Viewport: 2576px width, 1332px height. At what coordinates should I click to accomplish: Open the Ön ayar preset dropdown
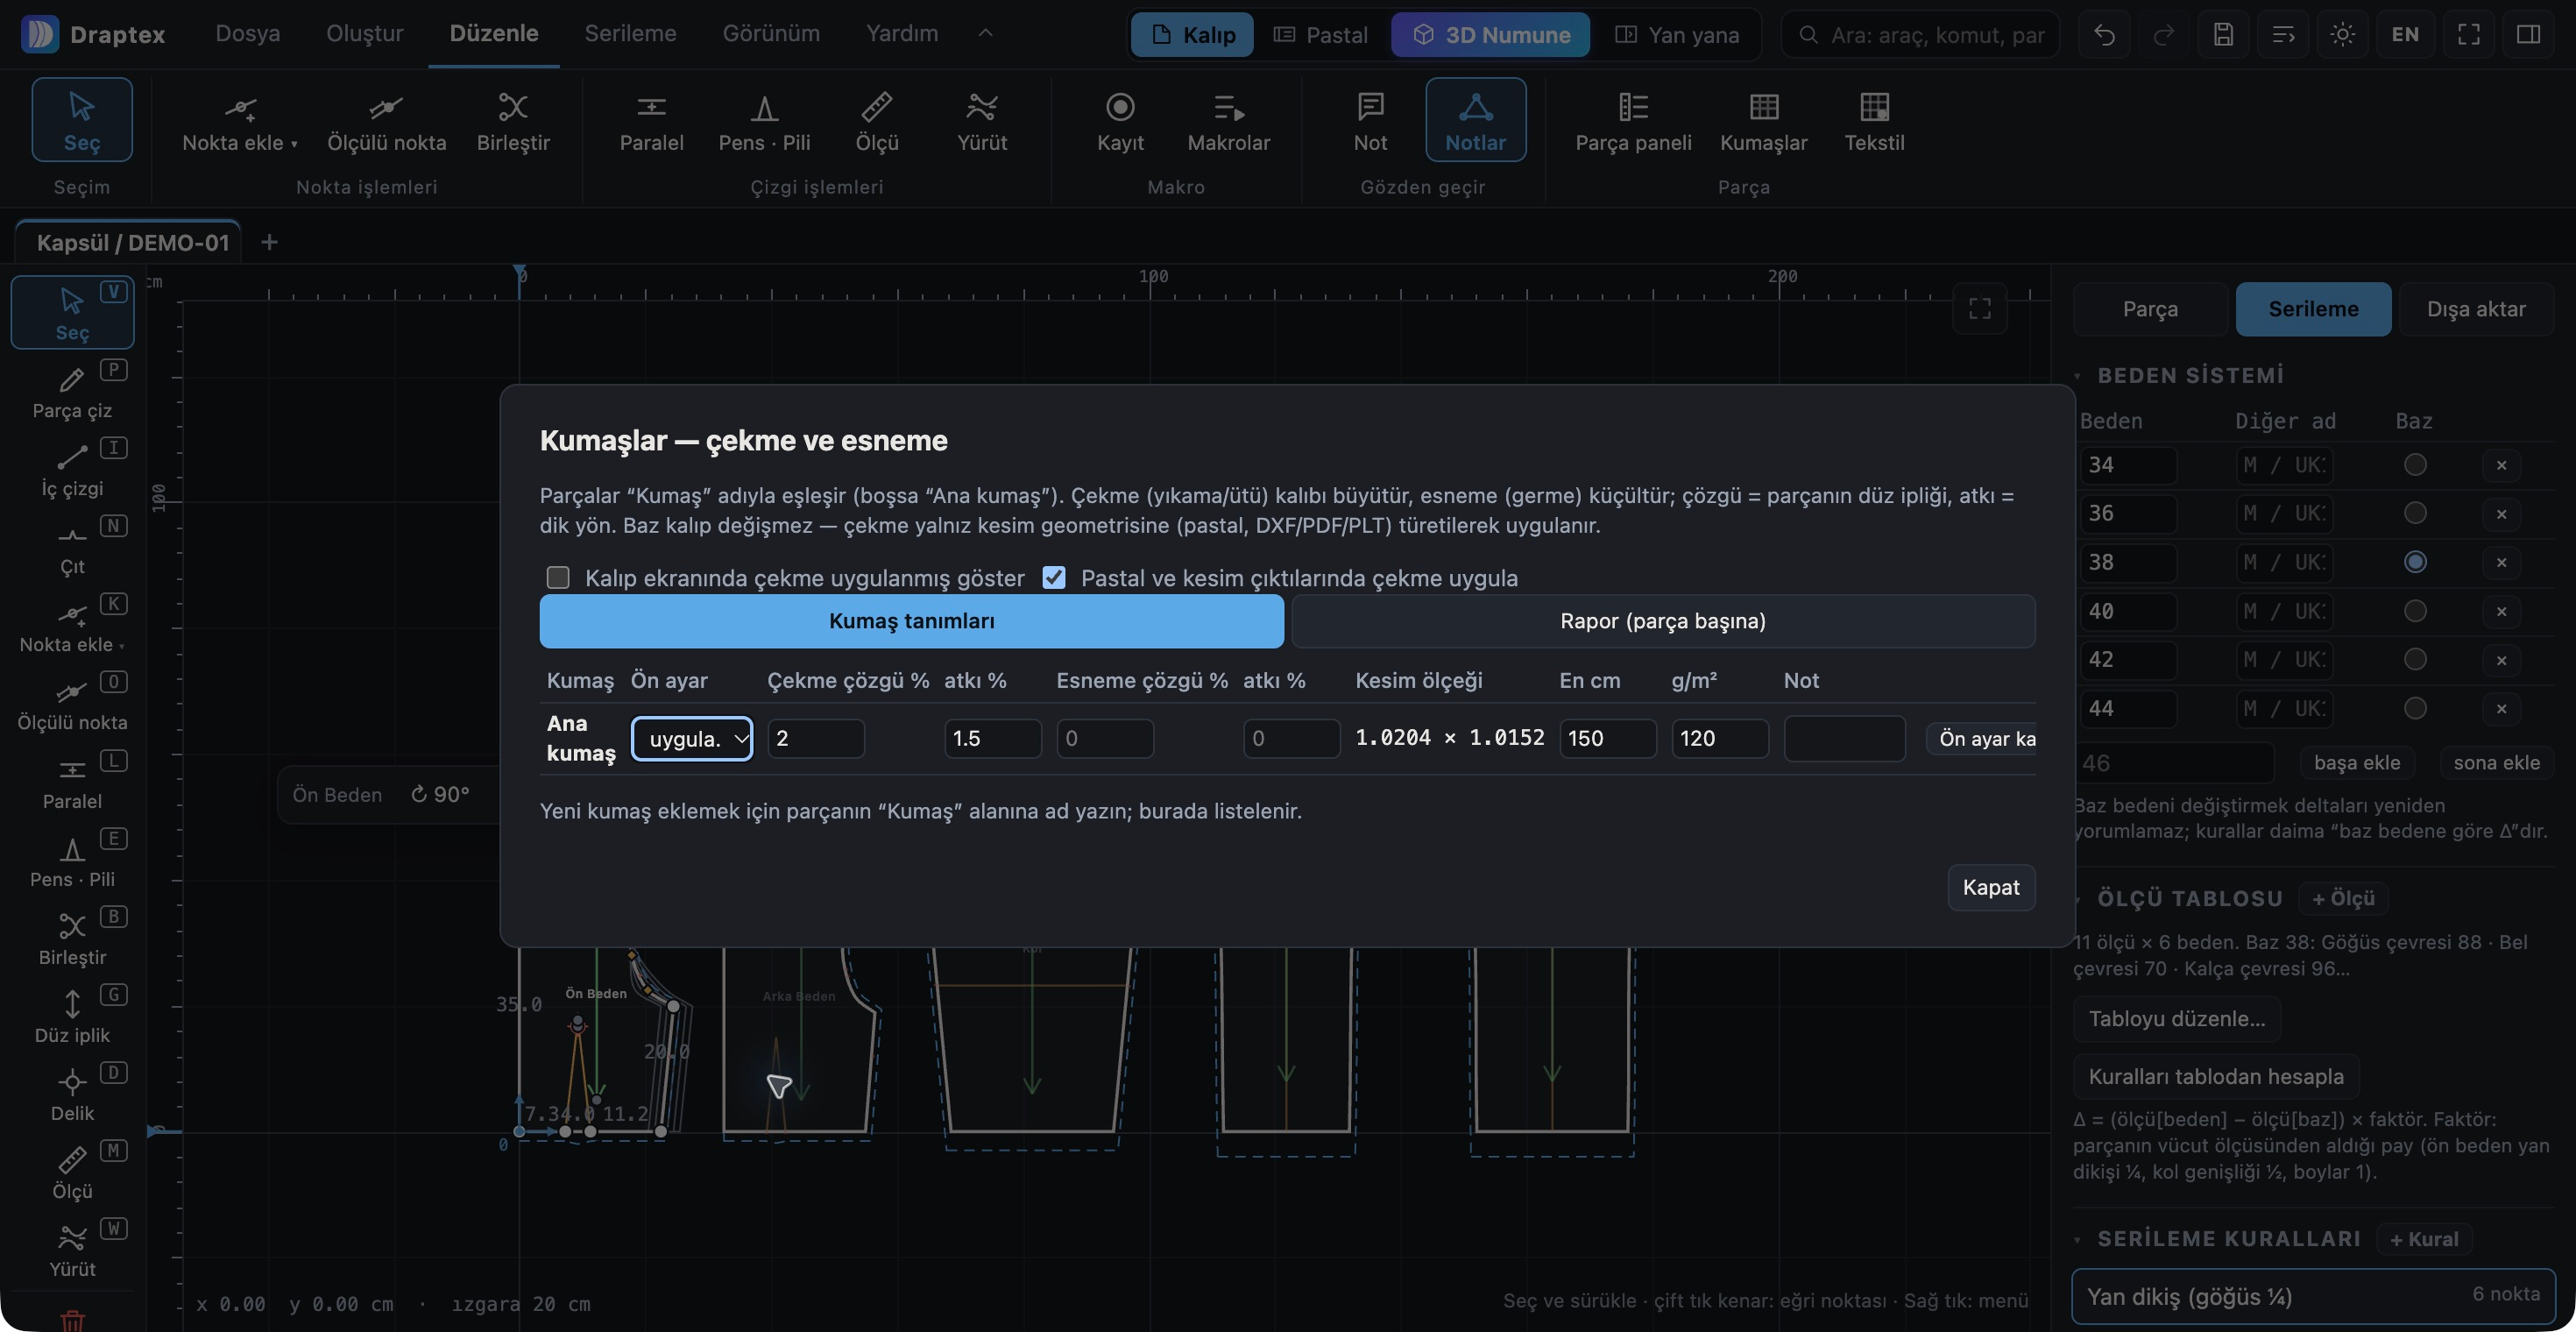[692, 739]
